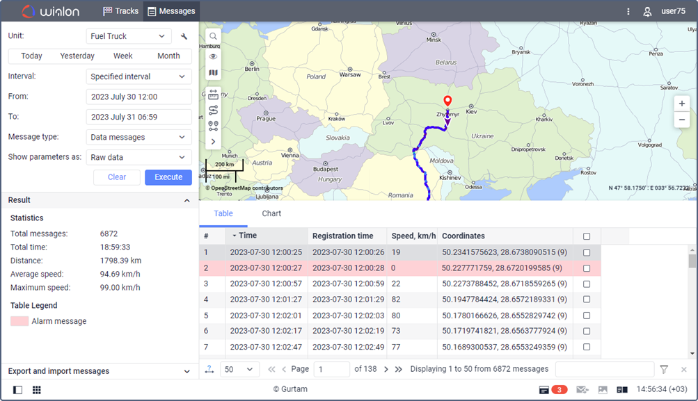
Task: Switch to the Tracks tab
Action: point(120,11)
